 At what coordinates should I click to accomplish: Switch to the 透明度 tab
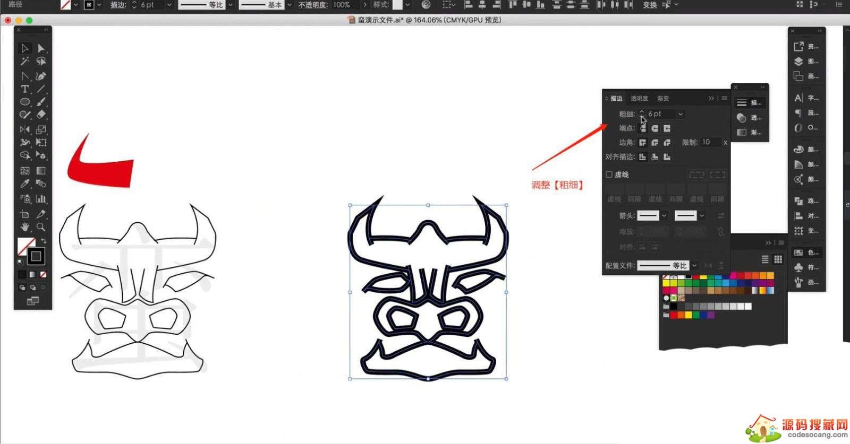point(639,99)
